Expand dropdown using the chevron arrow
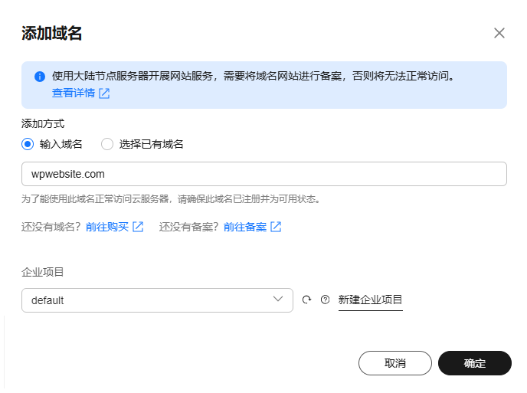527x393 pixels. click(278, 299)
